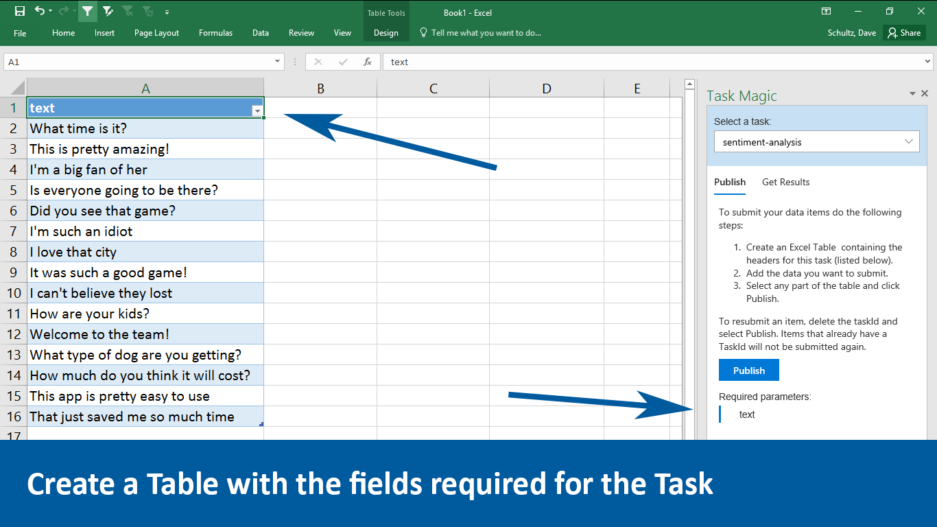
Task: Click the 'Tell me what you want to do' box
Action: pos(480,33)
